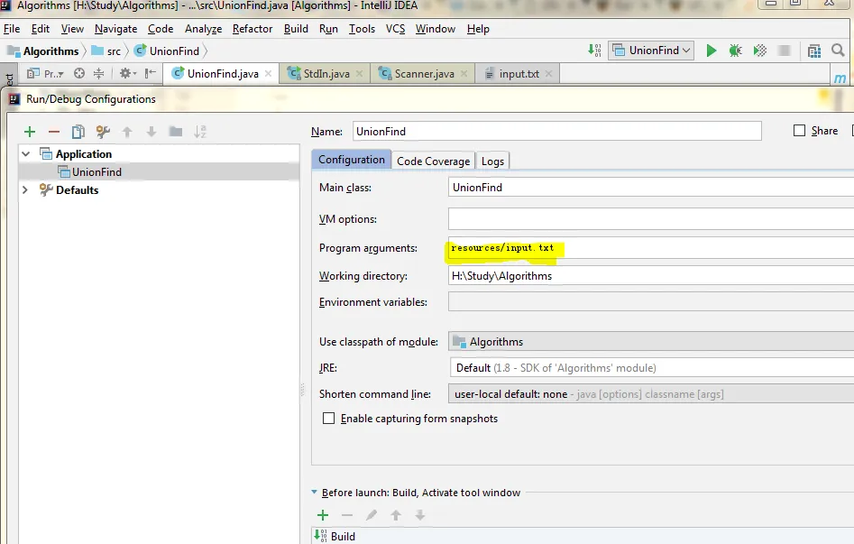The width and height of the screenshot is (854, 544).
Task: Move Before launch task down
Action: [x=420, y=515]
